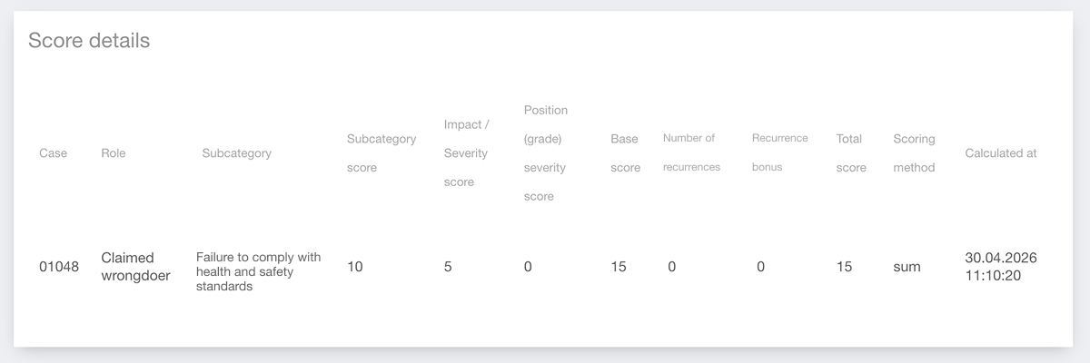The height and width of the screenshot is (363, 1090).
Task: Select the Calculated at column header
Action: click(1001, 153)
